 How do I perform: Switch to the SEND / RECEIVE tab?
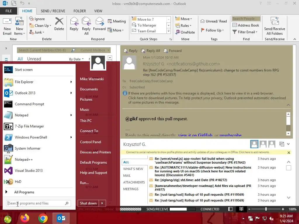53,11
